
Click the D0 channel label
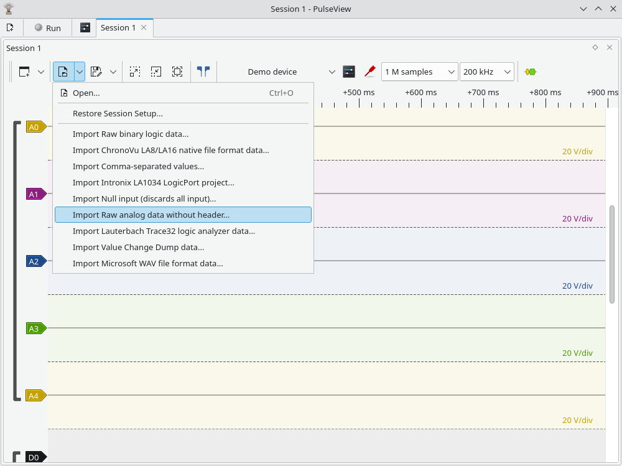pyautogui.click(x=36, y=457)
